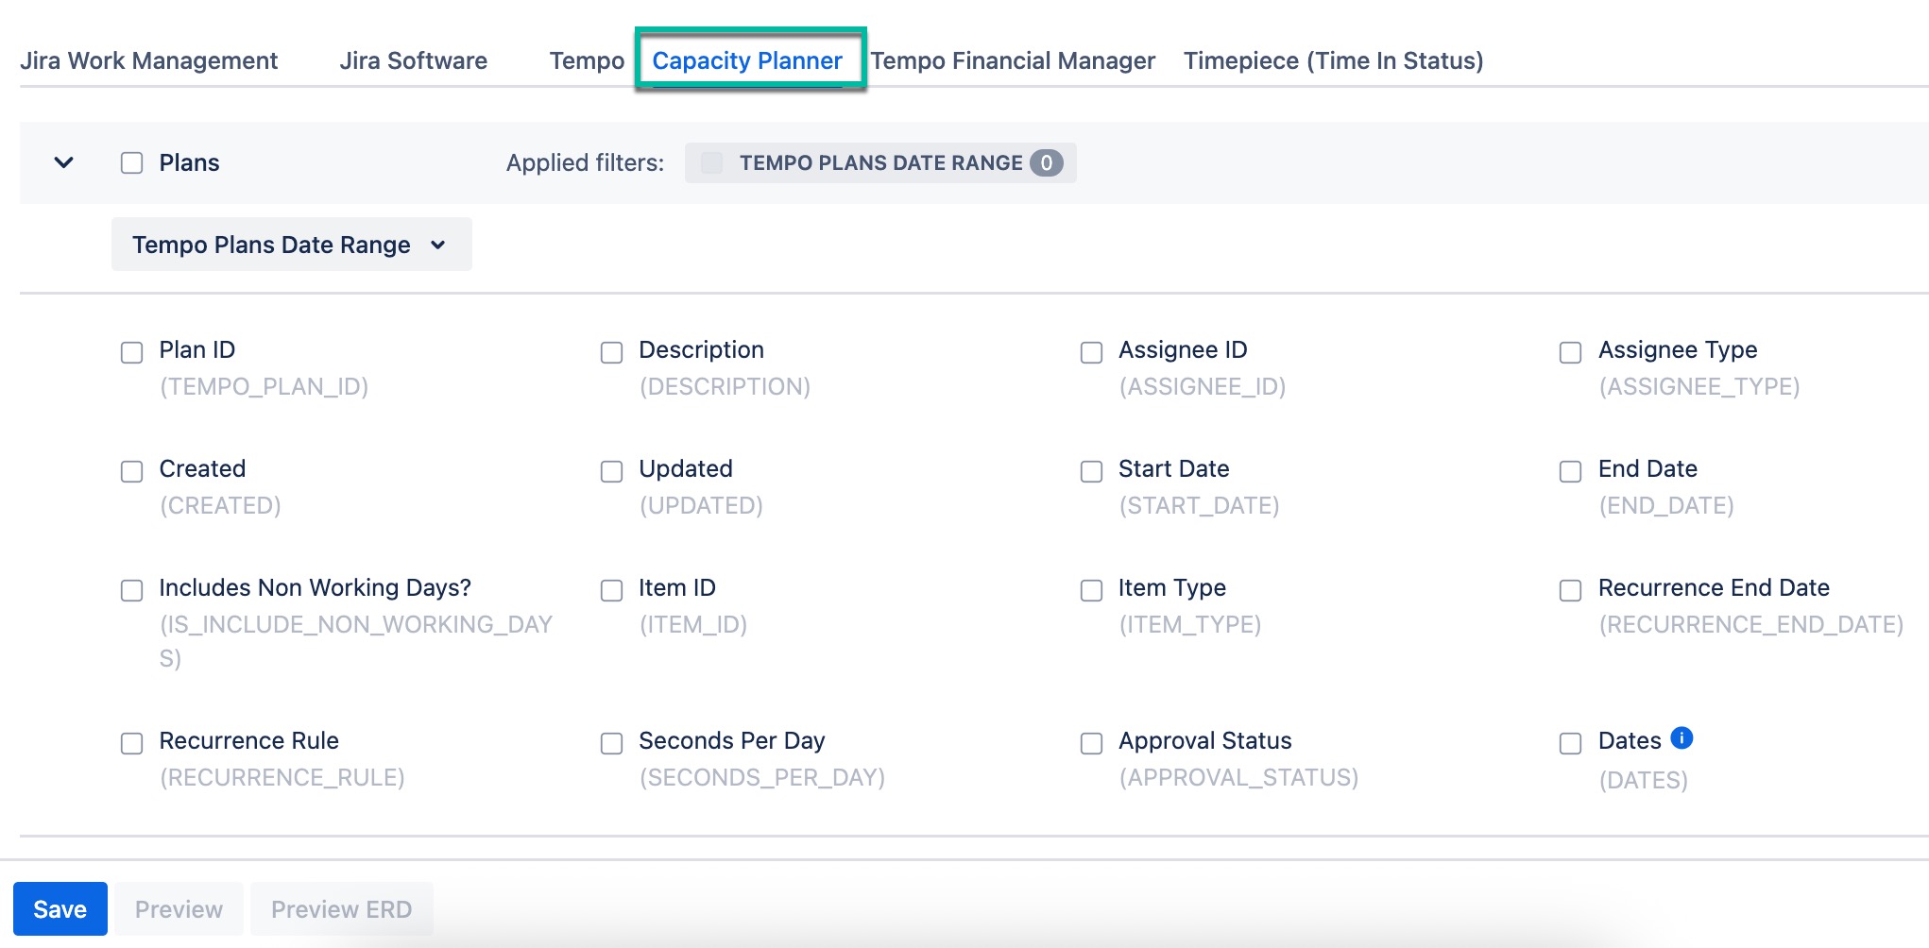The image size is (1929, 948).
Task: Enable the Plan ID field checkbox
Action: point(132,352)
